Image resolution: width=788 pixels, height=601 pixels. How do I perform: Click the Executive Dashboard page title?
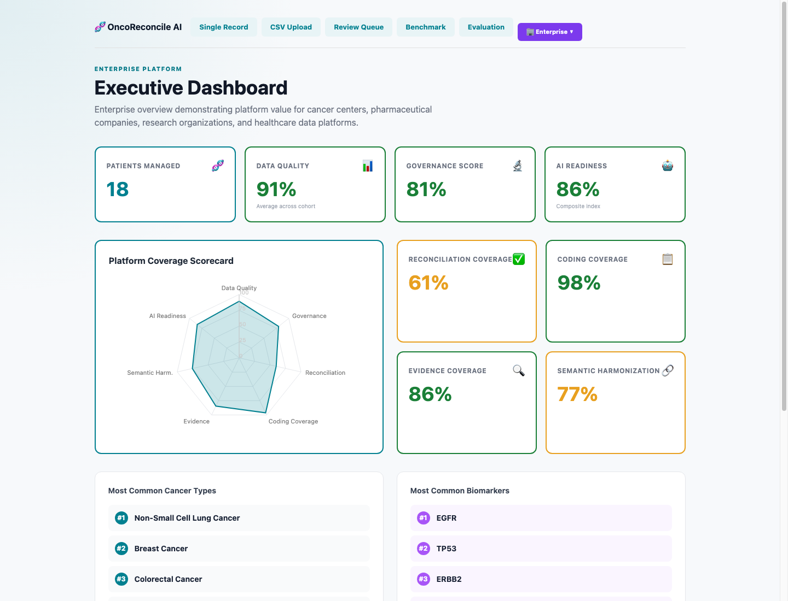(x=191, y=87)
